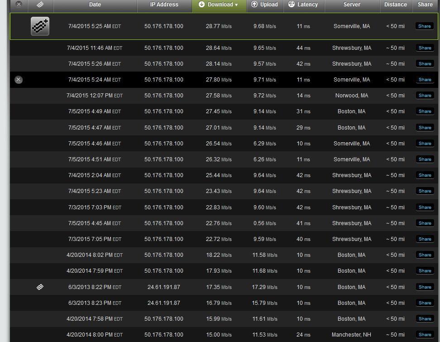Click the compare results icon in column header
440x342 pixels.
pyautogui.click(x=40, y=5)
